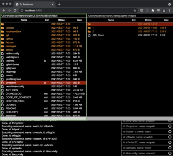Select the .nvmrc file name
This screenshot has height=156, width=173.
click(x=9, y=75)
